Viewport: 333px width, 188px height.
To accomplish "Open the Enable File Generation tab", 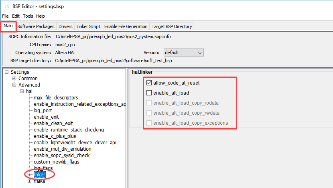I will point(126,26).
